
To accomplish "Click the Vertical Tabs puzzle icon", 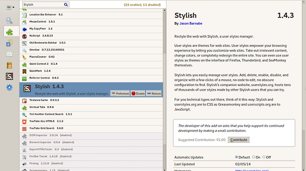I will [x=24, y=108].
